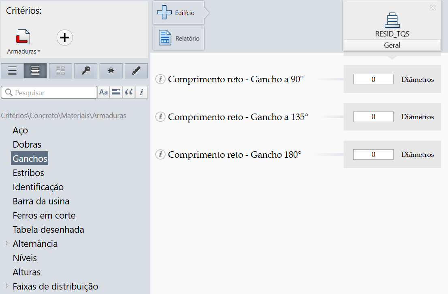448x294 pixels.
Task: Click the pencil edit icon
Action: tap(136, 71)
